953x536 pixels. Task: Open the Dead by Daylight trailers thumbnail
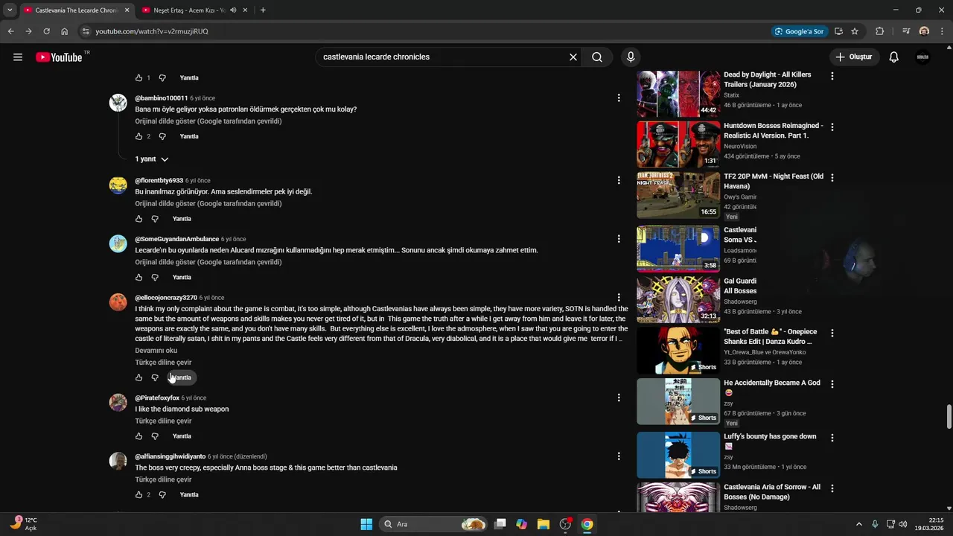(x=678, y=94)
